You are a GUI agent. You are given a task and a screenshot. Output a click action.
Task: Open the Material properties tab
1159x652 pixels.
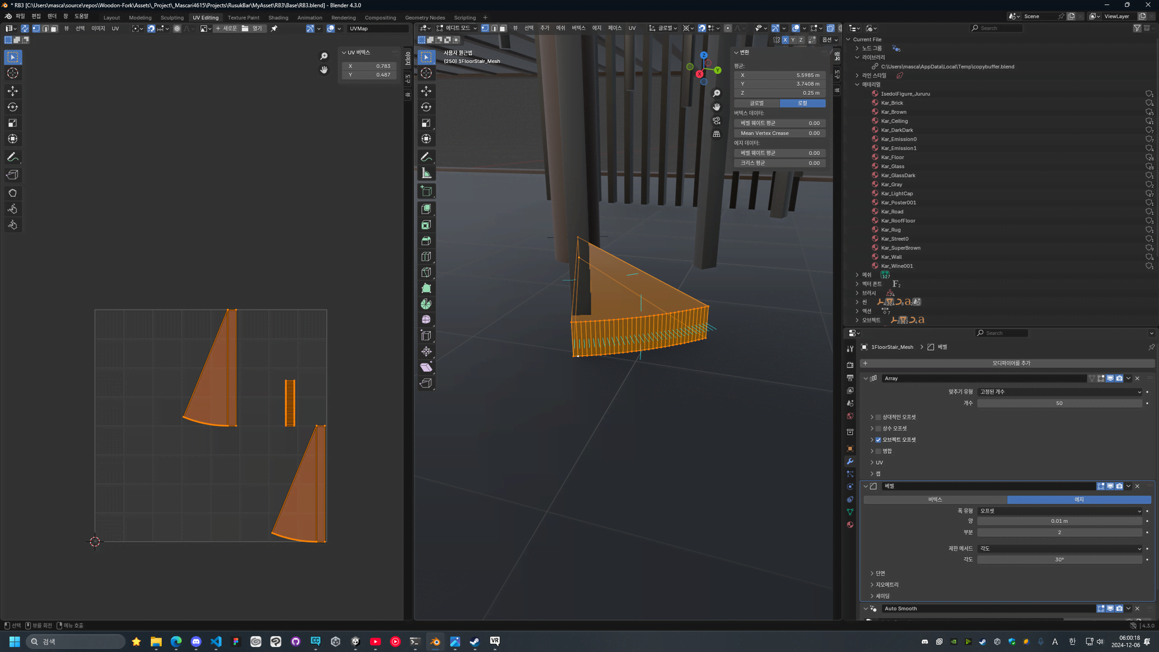(x=850, y=525)
